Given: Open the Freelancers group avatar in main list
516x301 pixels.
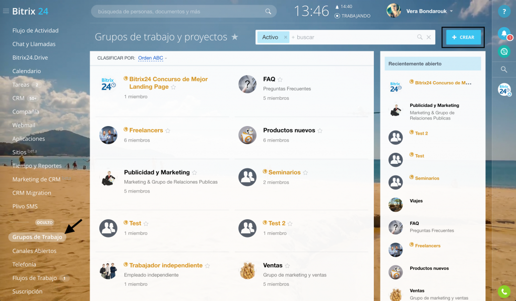Looking at the screenshot, I should pos(108,135).
